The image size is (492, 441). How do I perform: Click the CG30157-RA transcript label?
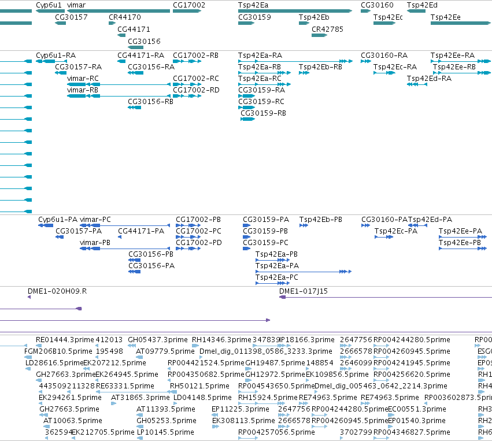[79, 67]
